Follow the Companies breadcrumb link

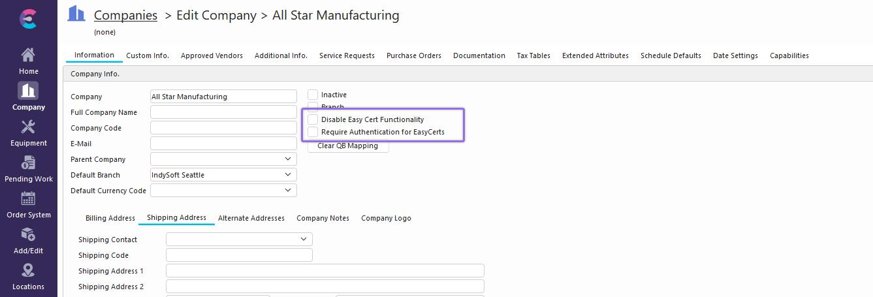(125, 15)
